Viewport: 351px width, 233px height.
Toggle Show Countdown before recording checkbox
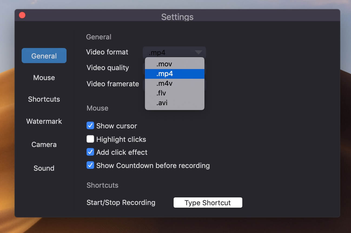(90, 165)
